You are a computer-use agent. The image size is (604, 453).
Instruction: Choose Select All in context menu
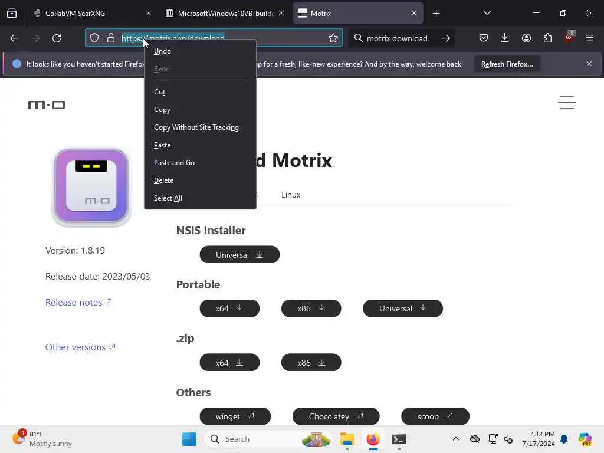pyautogui.click(x=200, y=198)
